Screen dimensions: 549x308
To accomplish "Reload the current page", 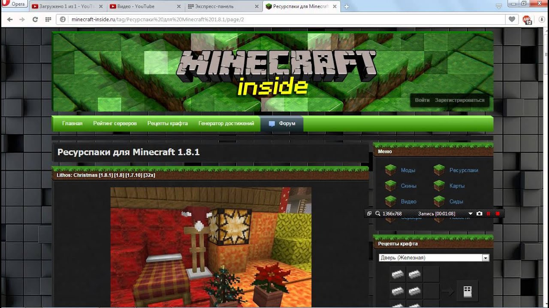I will pos(35,20).
